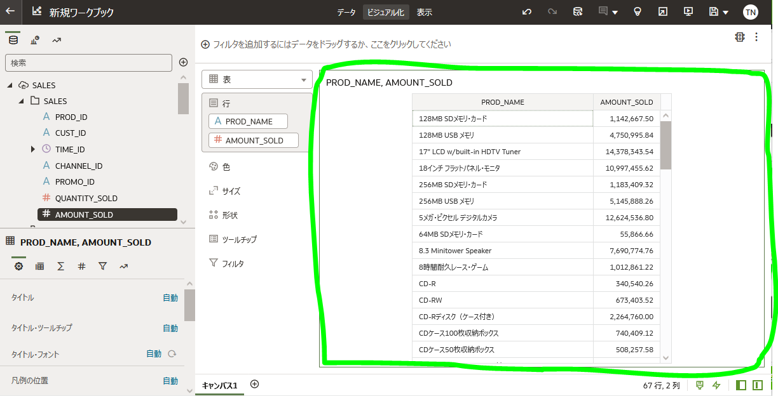Click 自動 value for タイトル・ツールチップ
The height and width of the screenshot is (396, 778).
[170, 328]
